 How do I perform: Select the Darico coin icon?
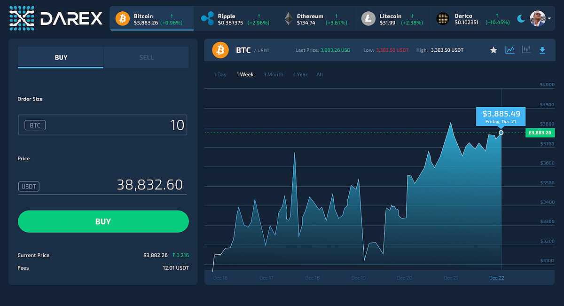(442, 19)
